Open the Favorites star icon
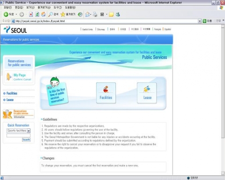 coord(63,15)
